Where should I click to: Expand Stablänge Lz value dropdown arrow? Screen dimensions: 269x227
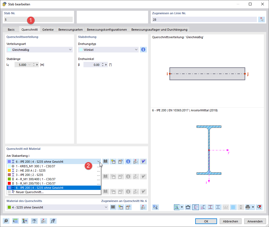[x=29, y=65]
